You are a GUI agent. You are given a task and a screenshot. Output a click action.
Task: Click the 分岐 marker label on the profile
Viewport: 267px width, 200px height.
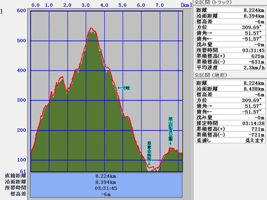124,88
